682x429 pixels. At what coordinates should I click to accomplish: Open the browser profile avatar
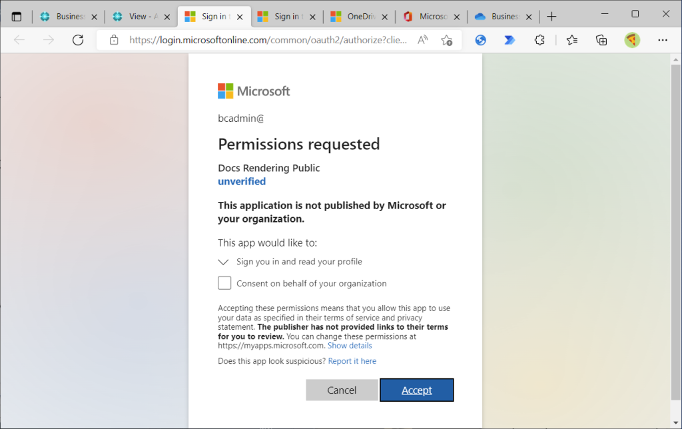point(632,41)
